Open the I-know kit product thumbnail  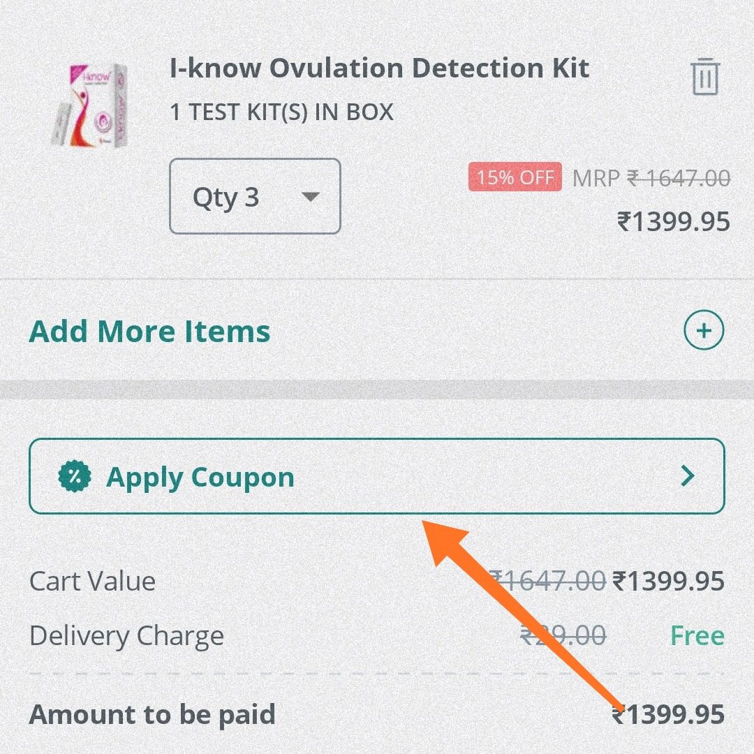click(x=90, y=105)
